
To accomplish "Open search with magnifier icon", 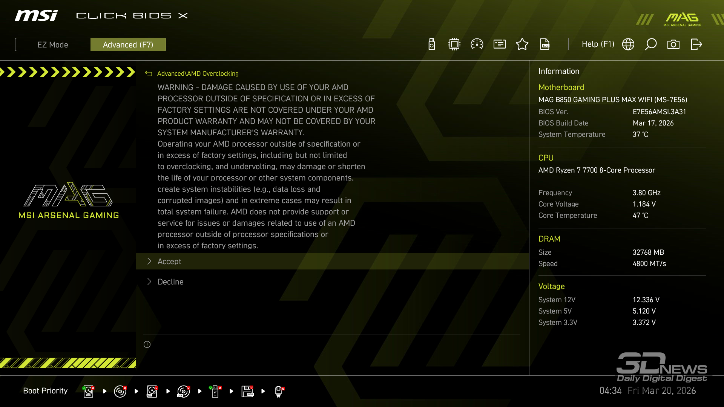I will click(651, 44).
